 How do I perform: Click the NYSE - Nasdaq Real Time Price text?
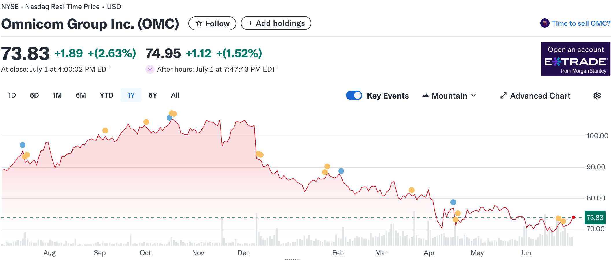pos(51,7)
